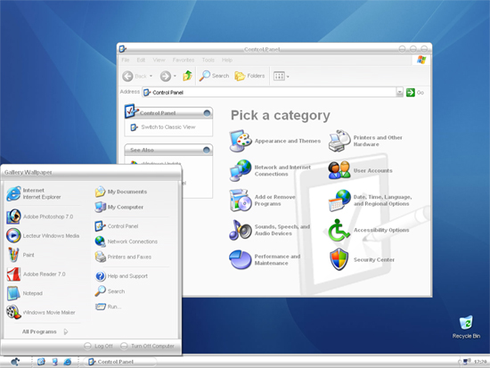The width and height of the screenshot is (490, 368).
Task: Expand All Programs arrow in Start menu
Action: tap(66, 331)
